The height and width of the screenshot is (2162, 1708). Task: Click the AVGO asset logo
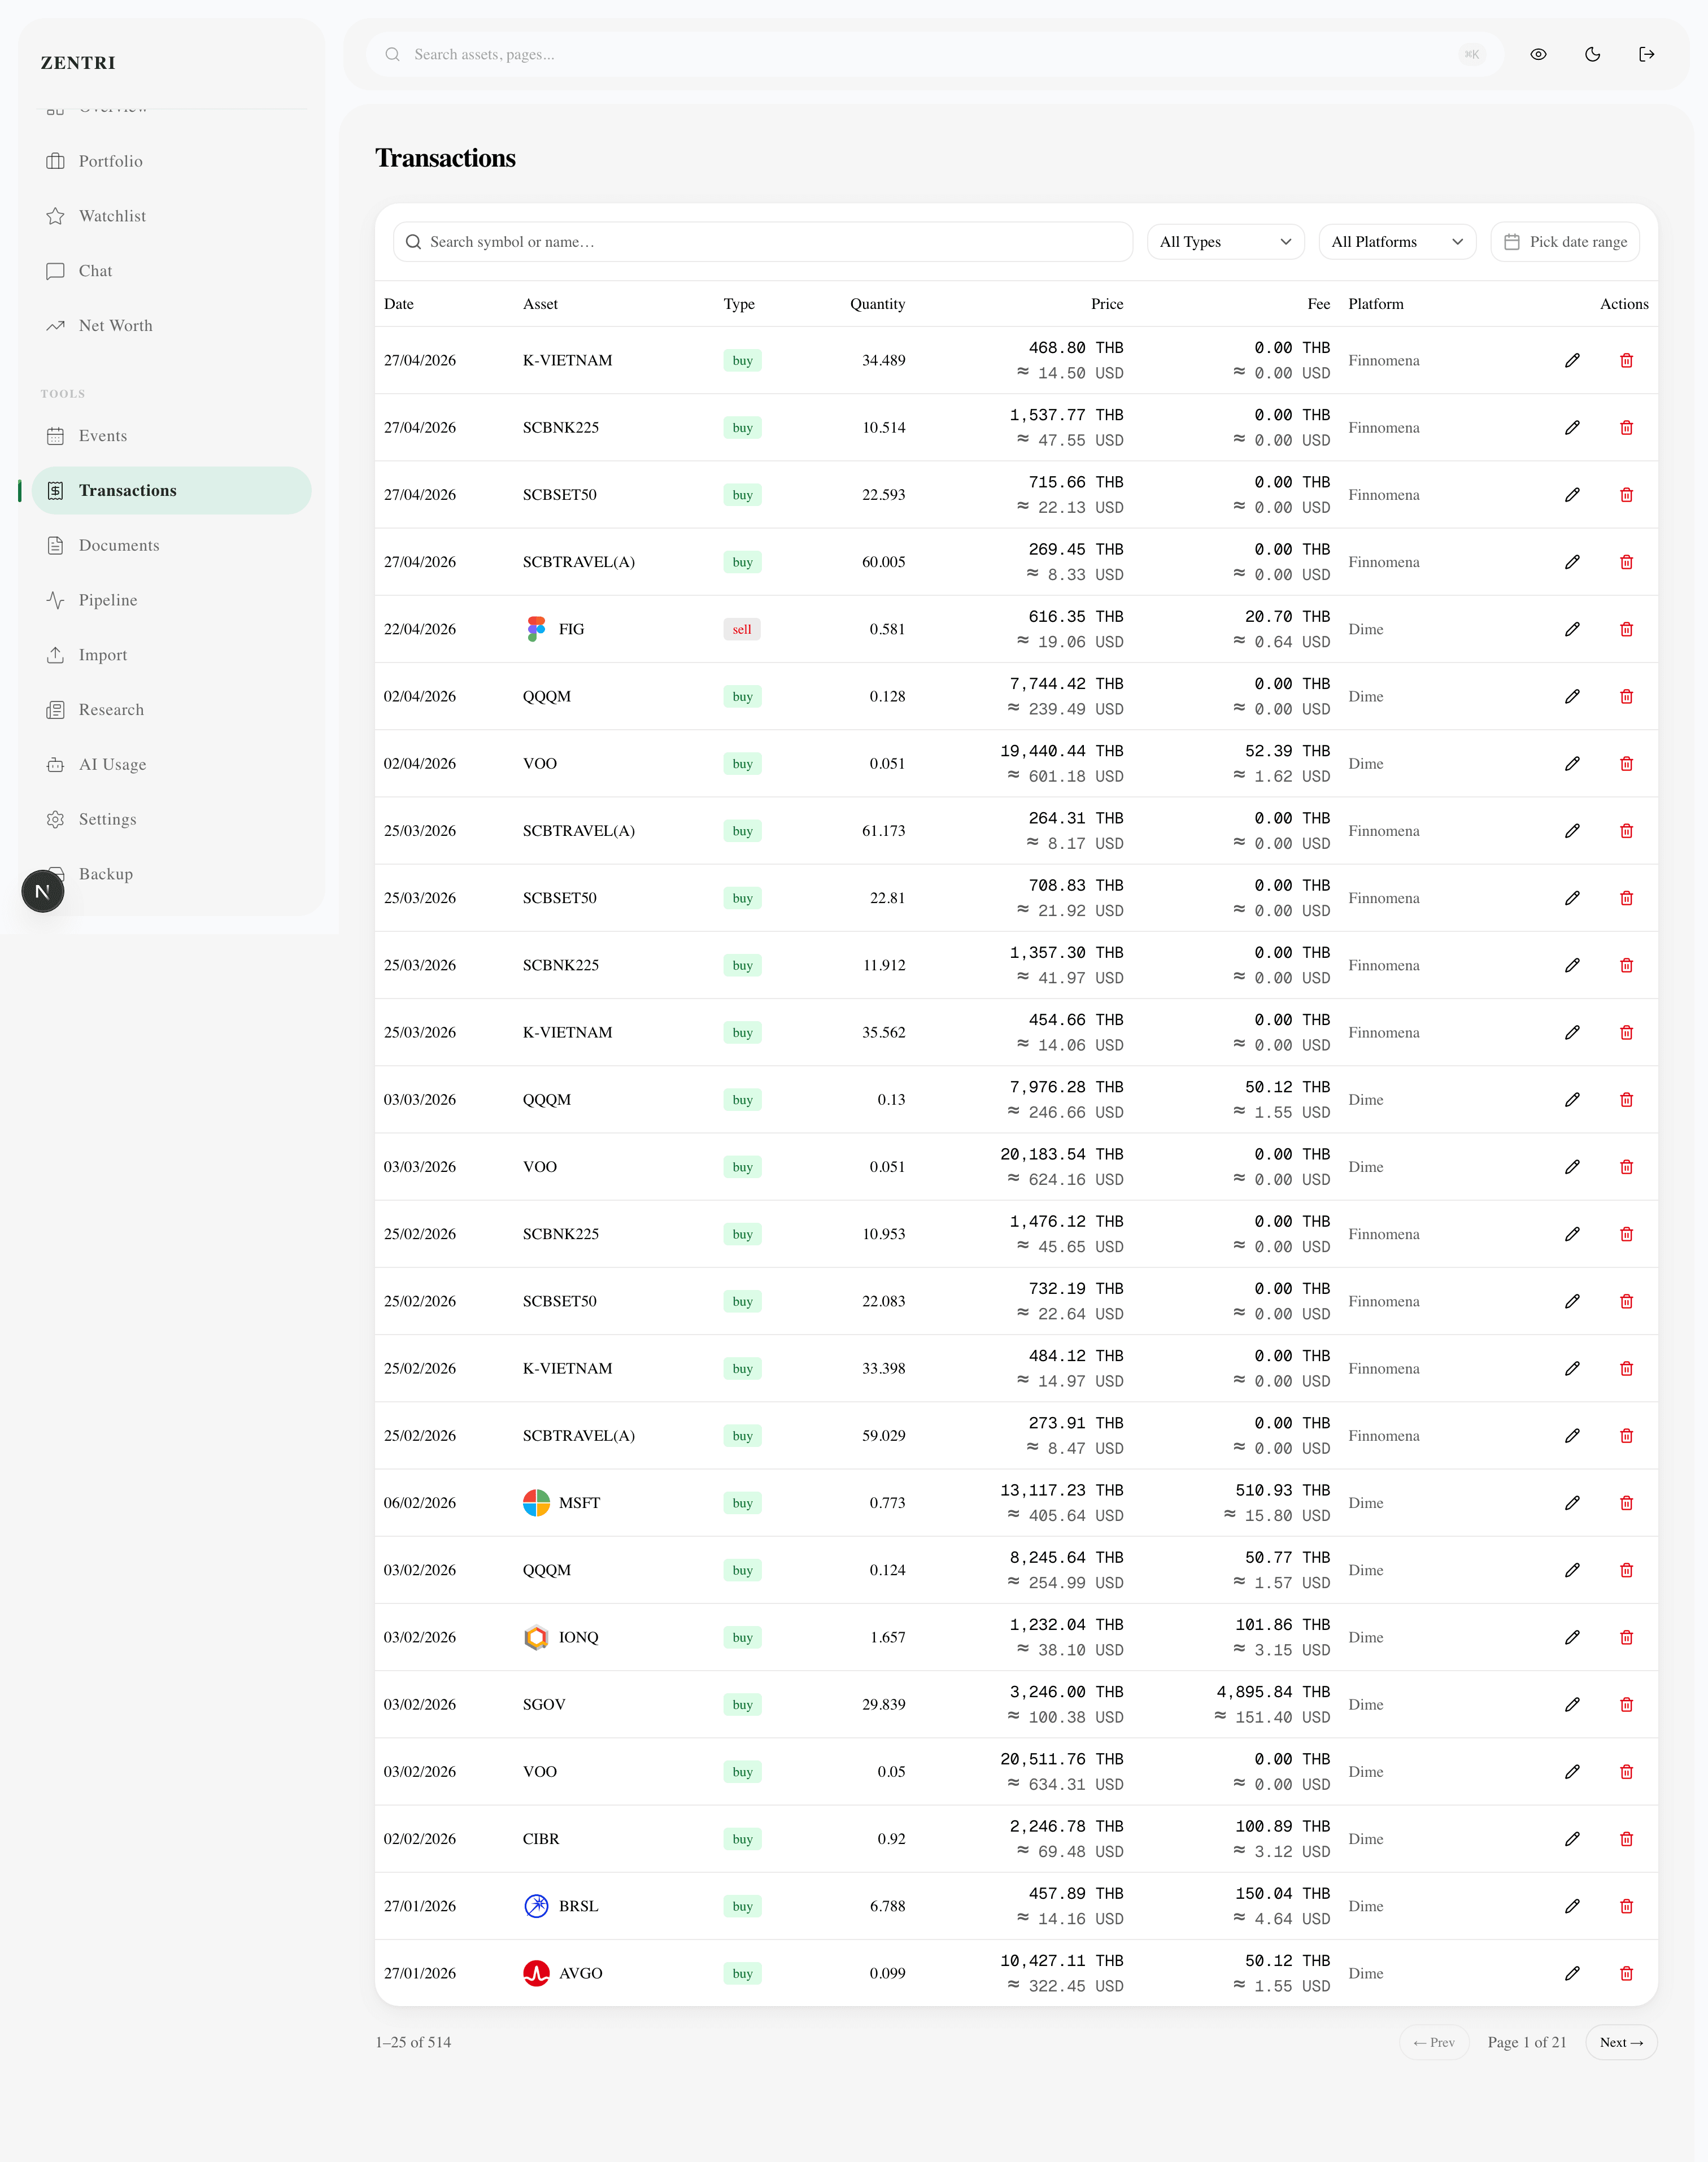coord(536,1973)
